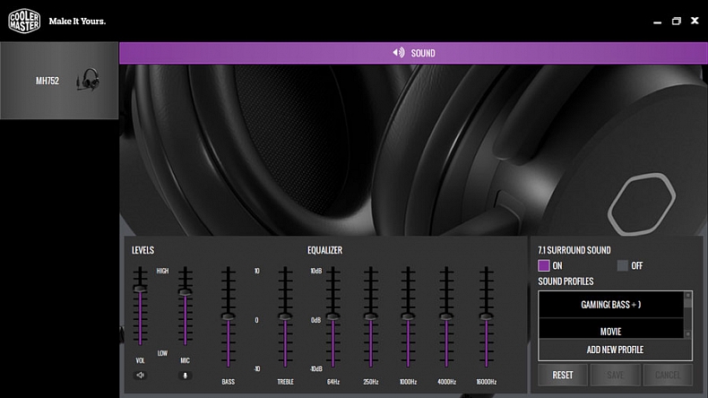The height and width of the screenshot is (398, 708).
Task: Mute volume using speaker icon under VOL
Action: pos(140,375)
